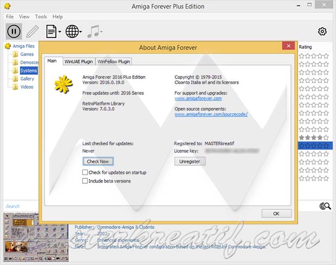Viewport: 336px width, 265px height.
Task: Click the RetroPlatform Library text
Action: [104, 104]
